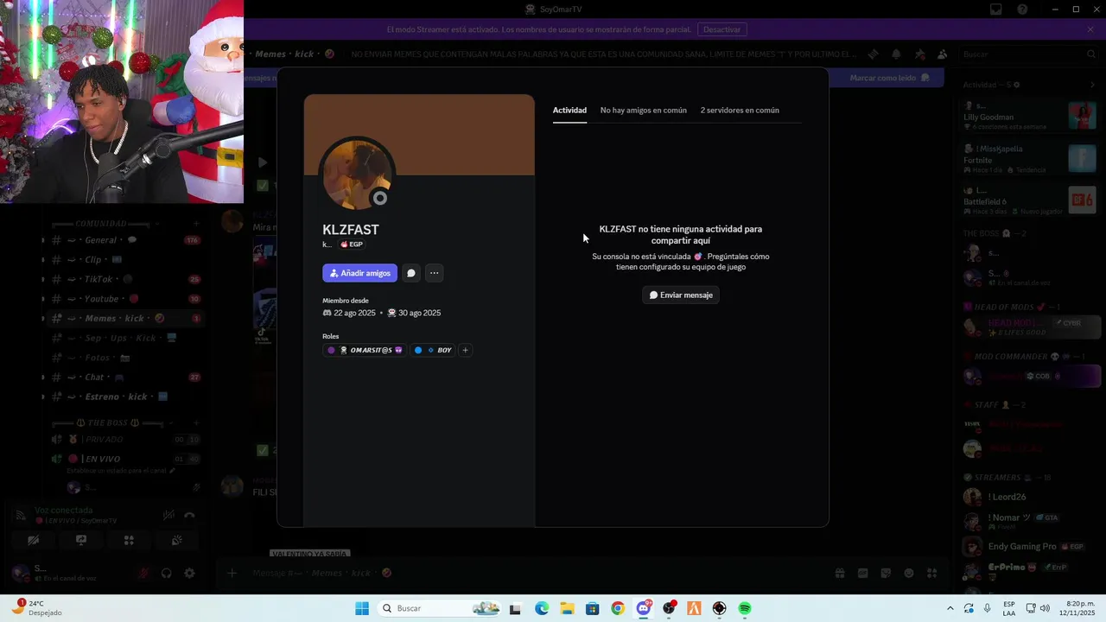The width and height of the screenshot is (1106, 622).
Task: Click the Añadir amigos button
Action: (x=359, y=273)
